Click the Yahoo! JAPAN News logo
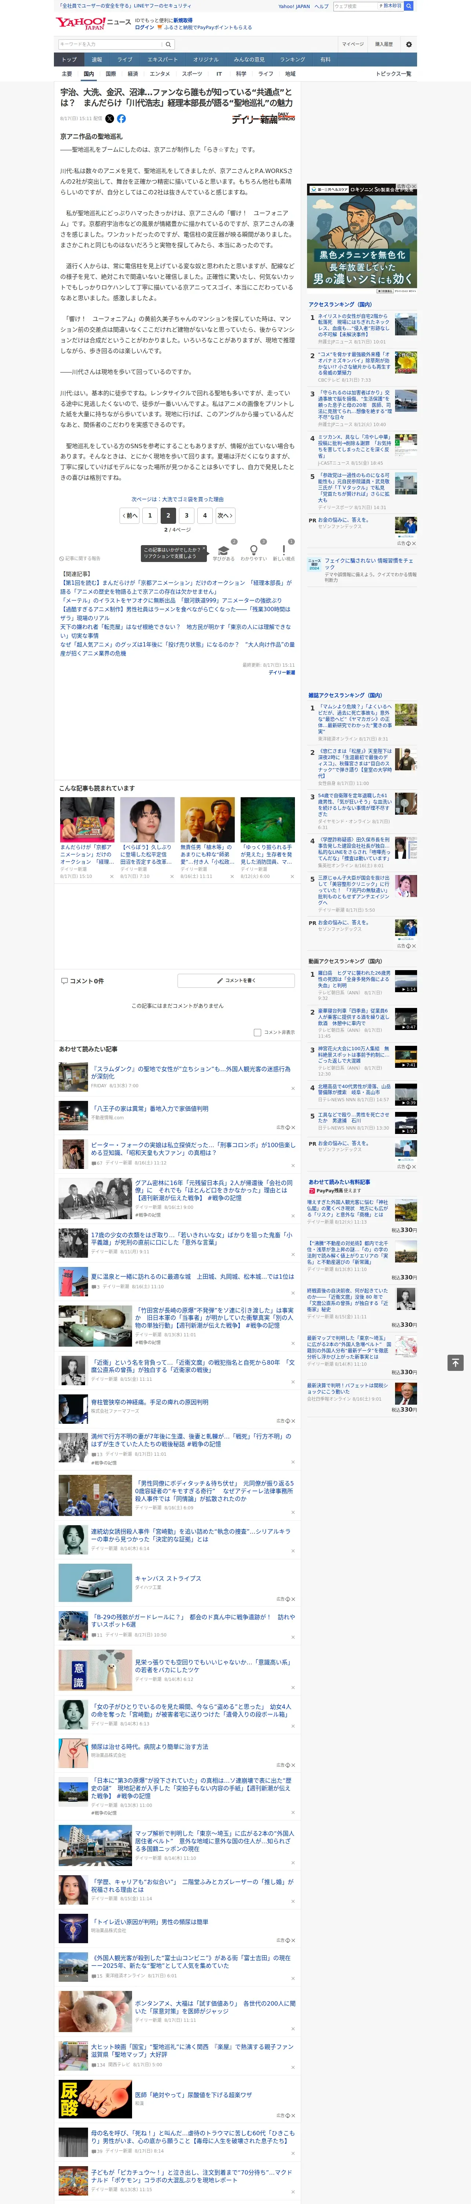Image resolution: width=471 pixels, height=2204 pixels. pyautogui.click(x=93, y=23)
